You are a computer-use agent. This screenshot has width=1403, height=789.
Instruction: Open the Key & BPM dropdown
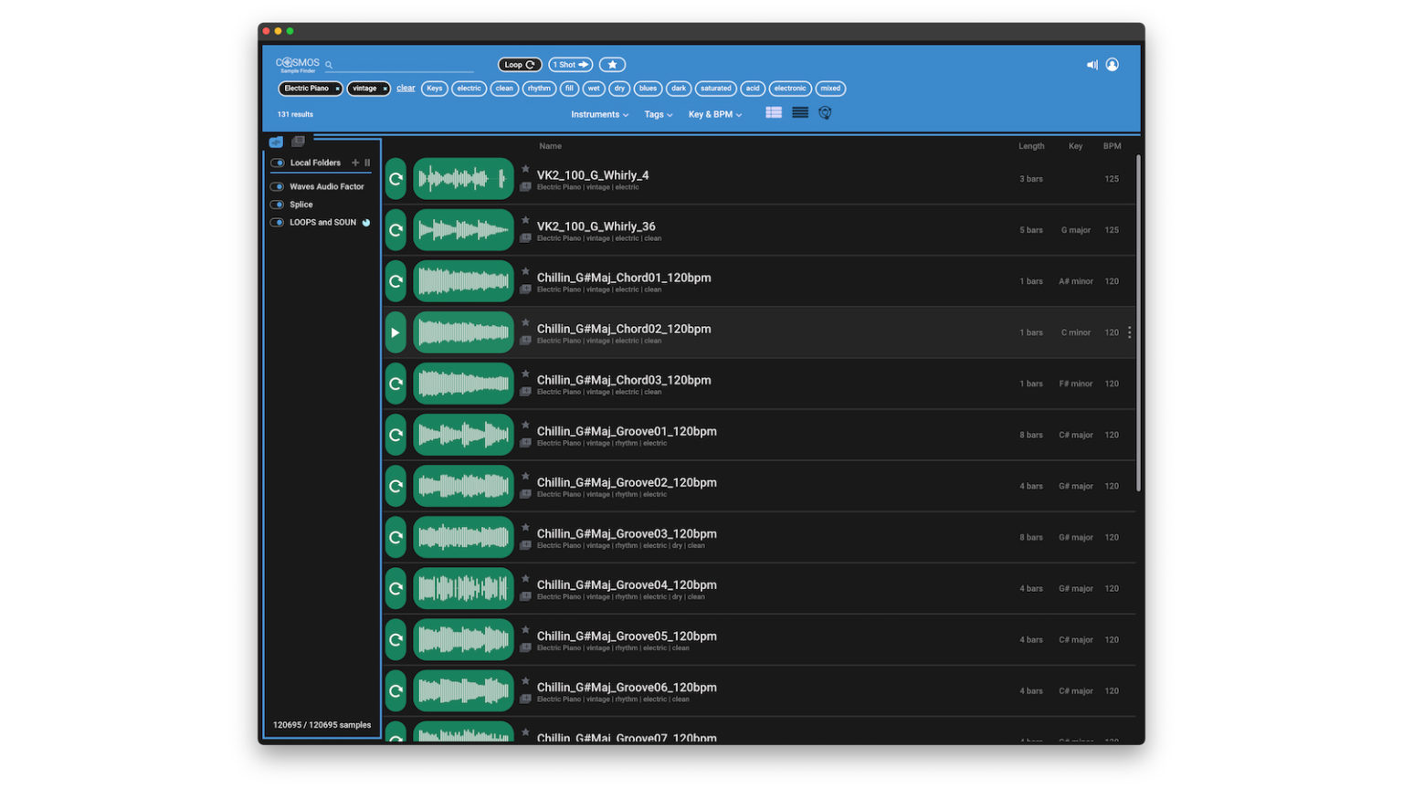715,114
